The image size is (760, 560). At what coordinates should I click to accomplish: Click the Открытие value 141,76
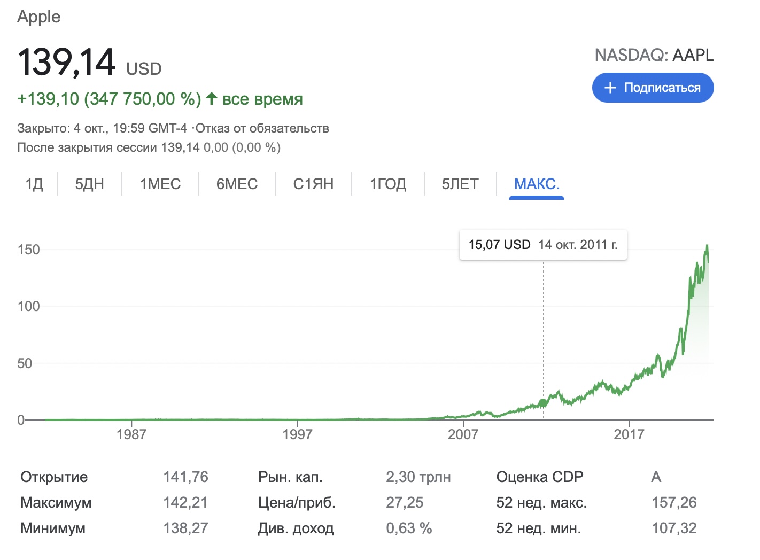(185, 477)
